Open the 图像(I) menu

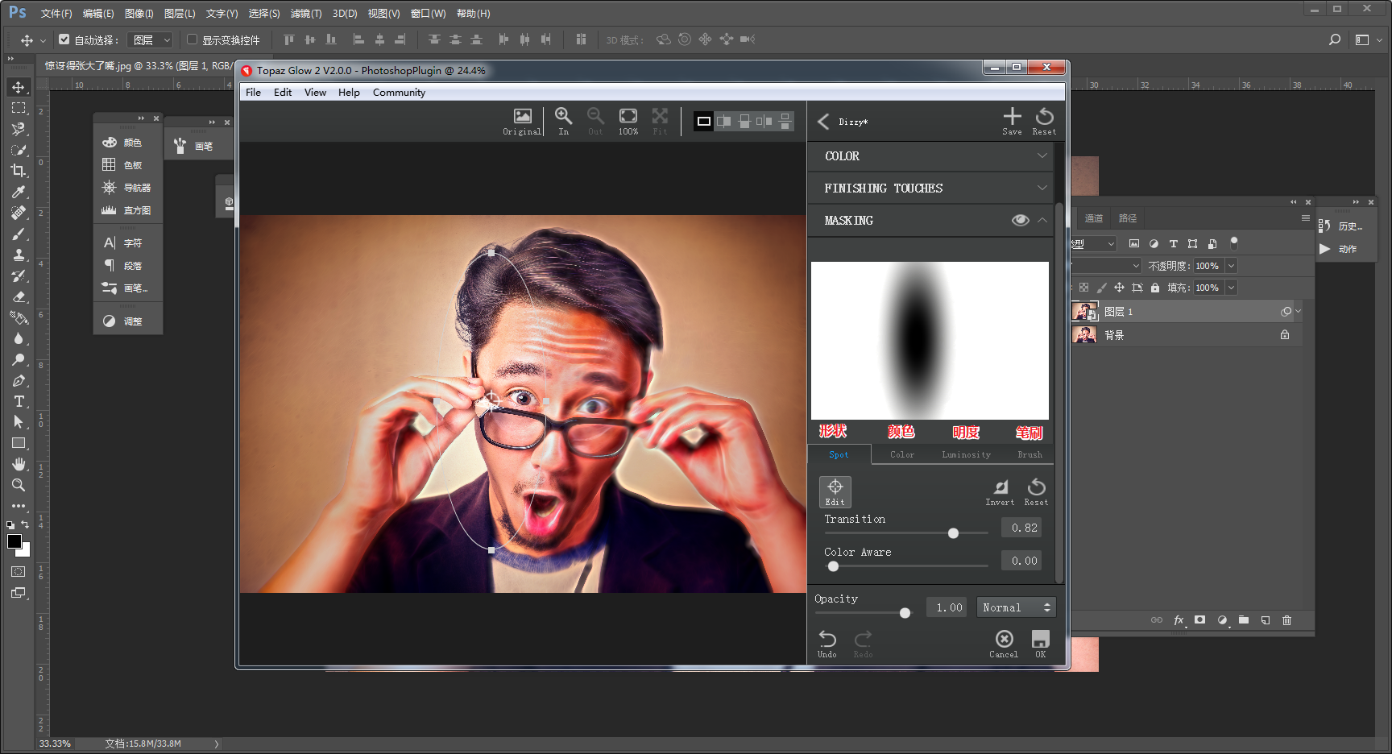tap(139, 14)
